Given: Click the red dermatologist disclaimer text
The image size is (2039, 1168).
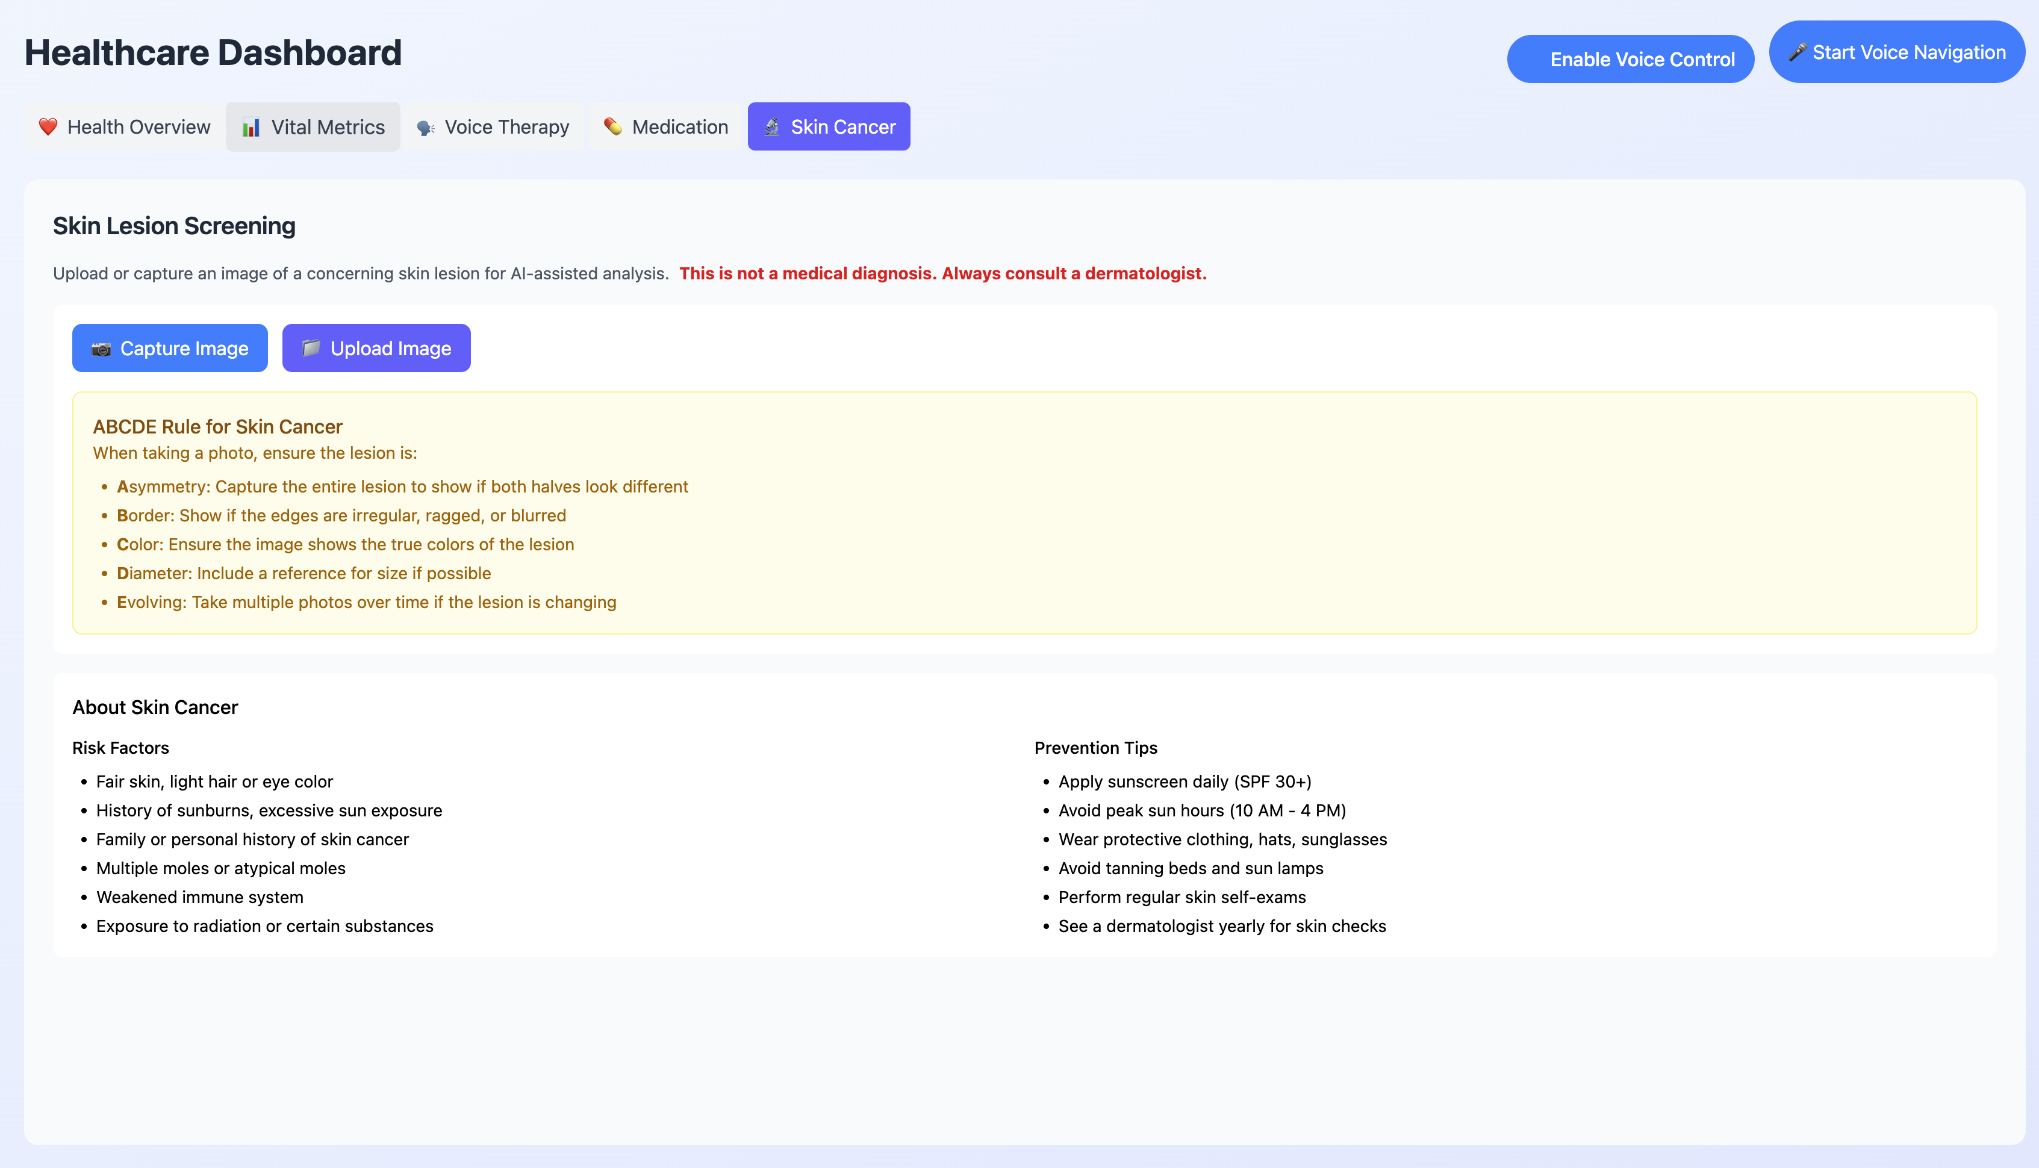Looking at the screenshot, I should point(942,273).
